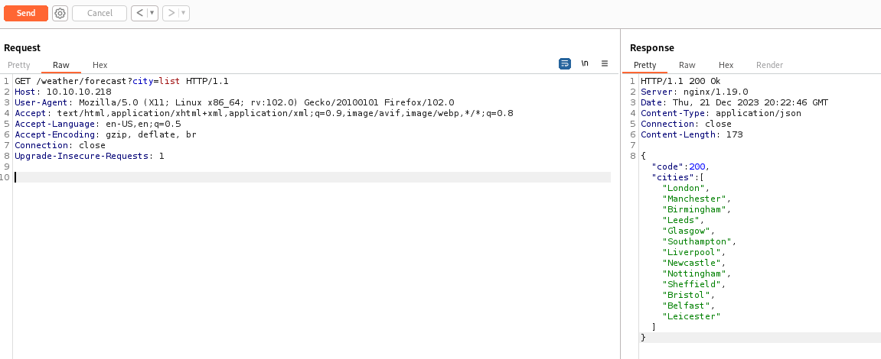Expand the forward history dropdown arrow

coord(184,13)
